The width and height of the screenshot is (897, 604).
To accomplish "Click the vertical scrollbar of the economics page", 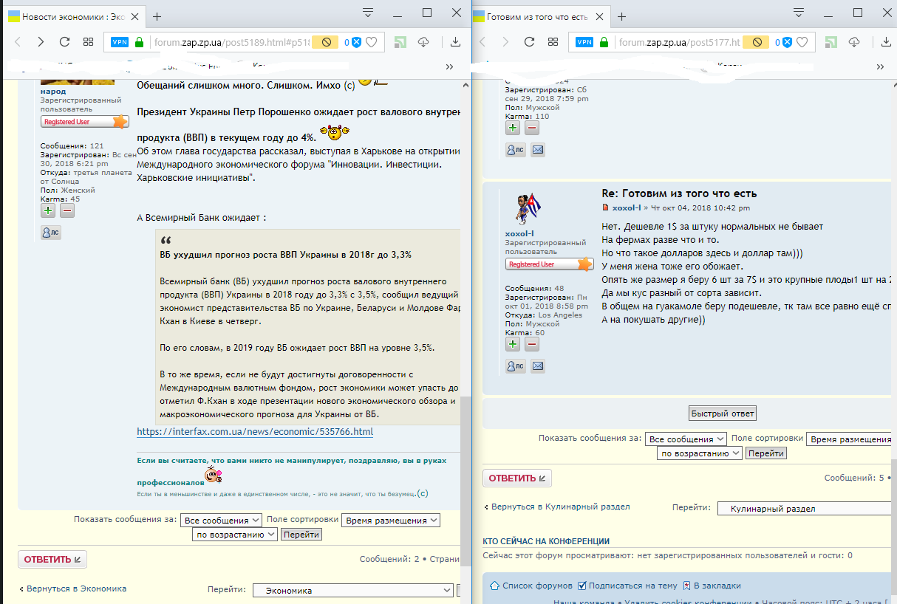I will [465, 428].
